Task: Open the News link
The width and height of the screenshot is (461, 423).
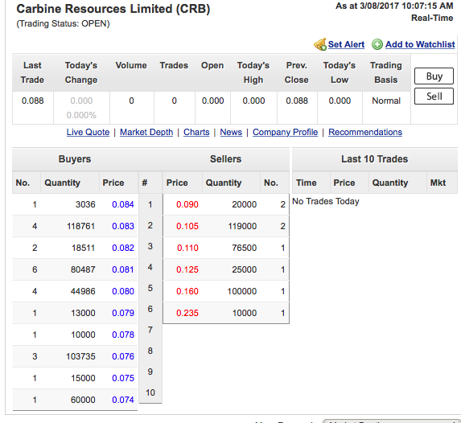Action: [x=231, y=132]
